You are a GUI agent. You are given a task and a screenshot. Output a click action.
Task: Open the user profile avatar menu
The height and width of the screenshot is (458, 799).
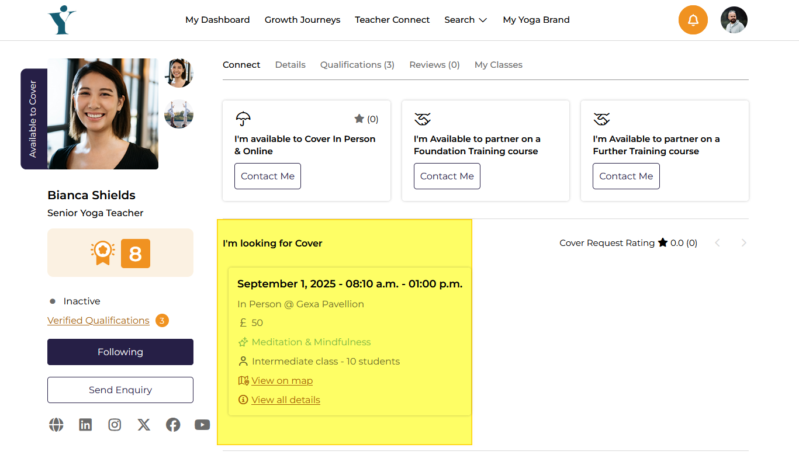tap(734, 20)
